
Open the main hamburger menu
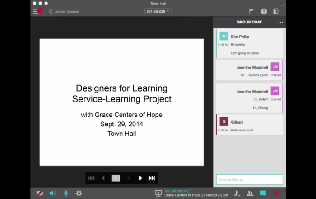pos(36,11)
